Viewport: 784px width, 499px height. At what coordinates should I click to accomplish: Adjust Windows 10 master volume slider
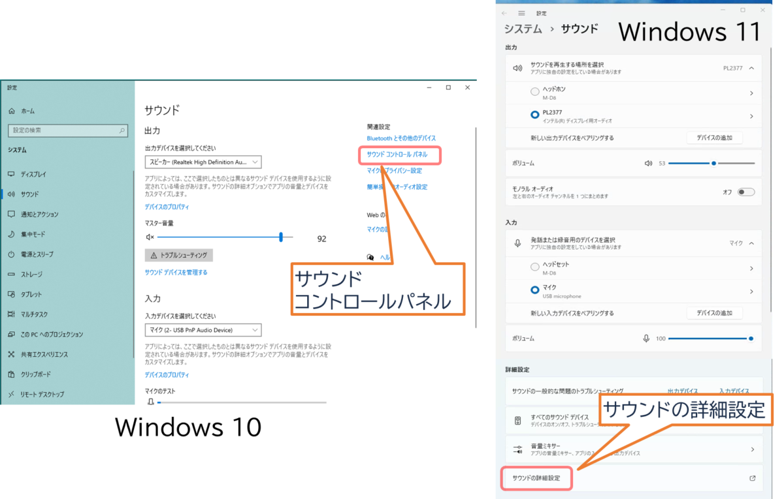coord(225,237)
